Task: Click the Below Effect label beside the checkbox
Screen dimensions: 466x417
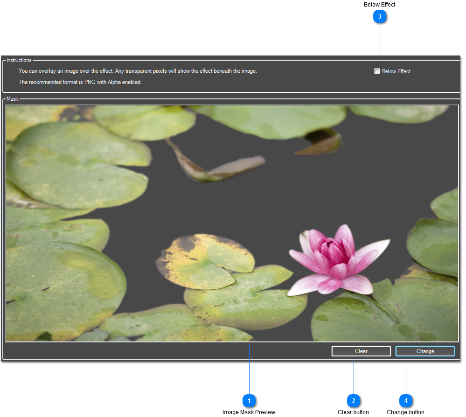Action: tap(396, 71)
